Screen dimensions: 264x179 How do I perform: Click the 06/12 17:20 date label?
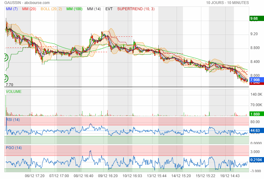tap(35, 176)
